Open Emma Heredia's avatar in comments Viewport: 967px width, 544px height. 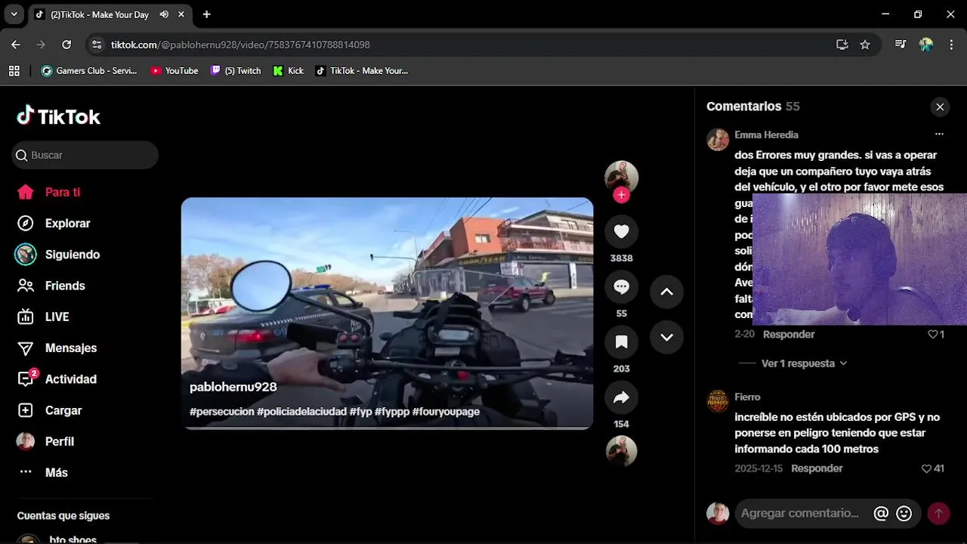[718, 140]
